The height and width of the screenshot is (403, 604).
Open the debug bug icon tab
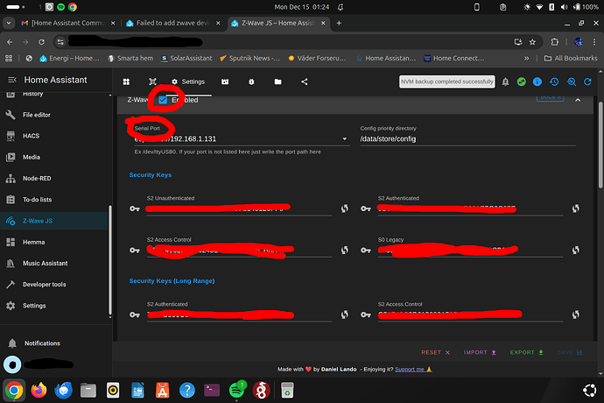point(251,81)
